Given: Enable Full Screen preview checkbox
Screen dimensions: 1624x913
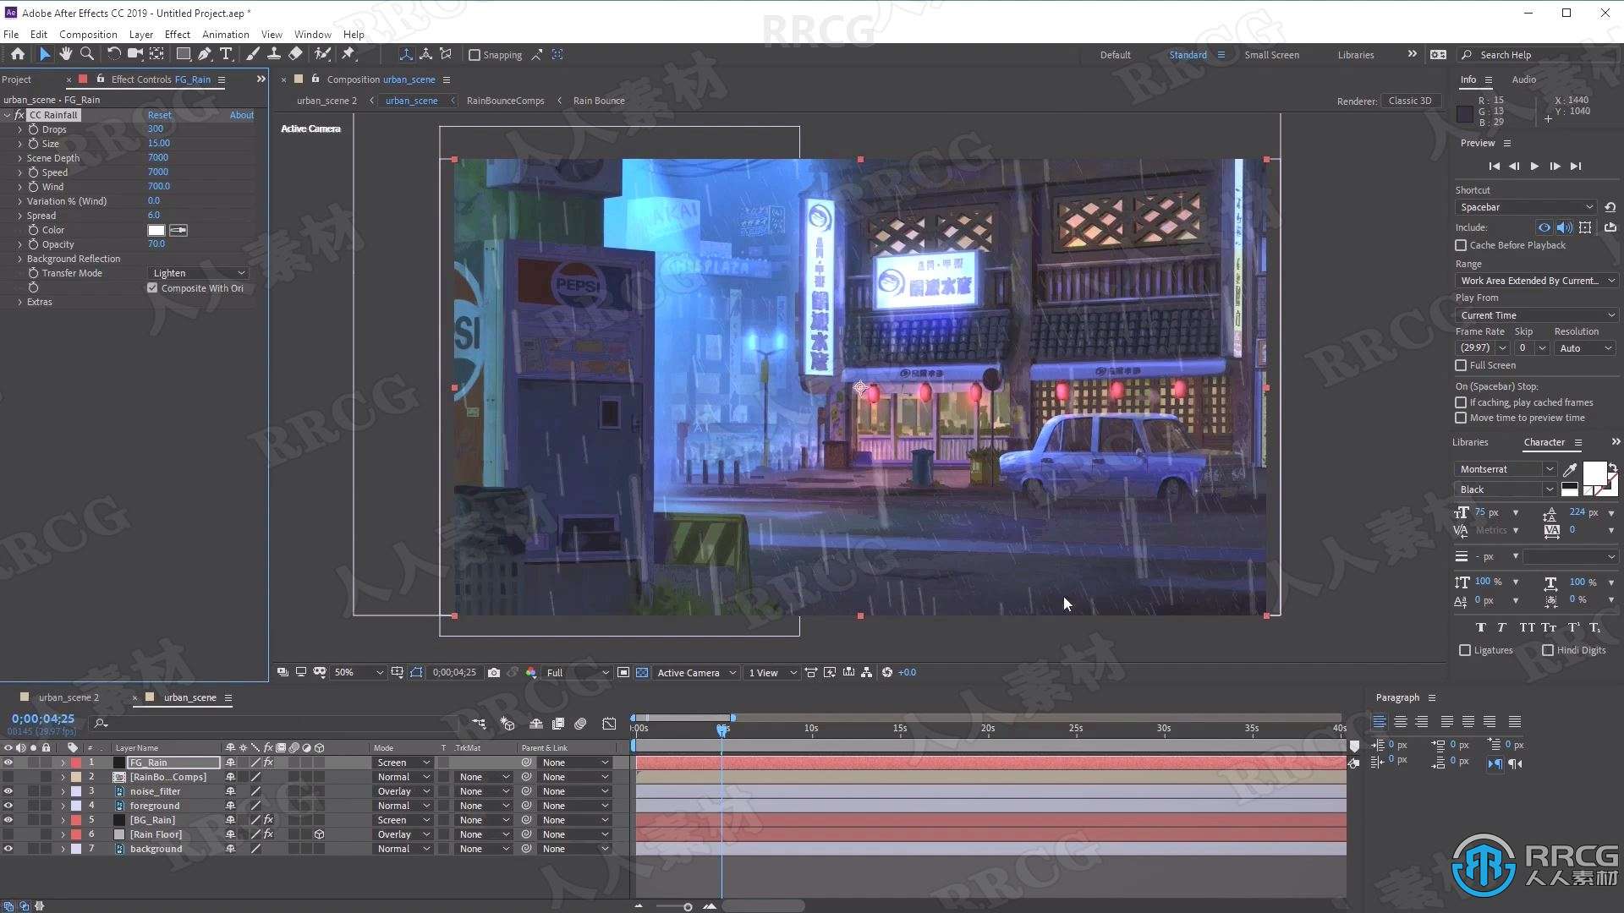Looking at the screenshot, I should (x=1461, y=365).
